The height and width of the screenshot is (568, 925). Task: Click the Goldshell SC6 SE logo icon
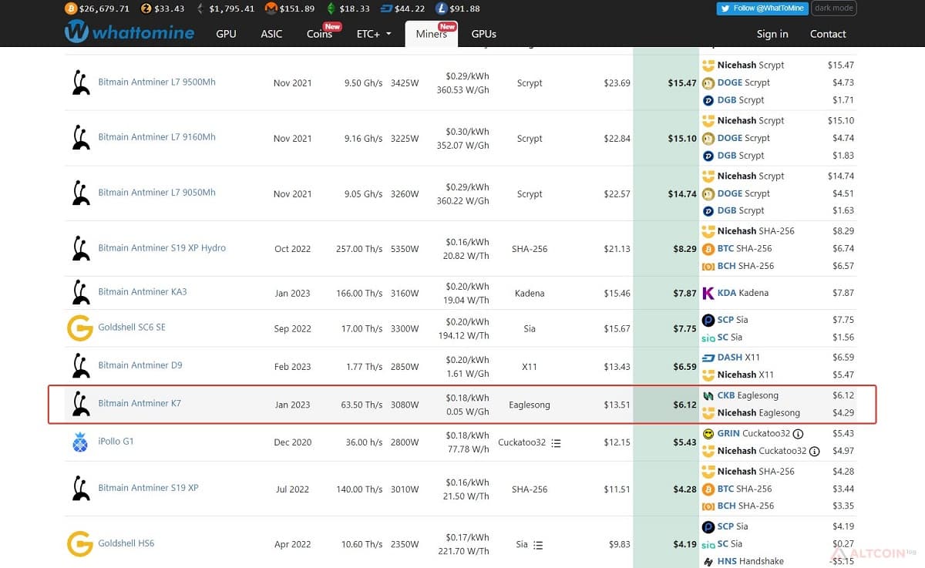click(80, 328)
